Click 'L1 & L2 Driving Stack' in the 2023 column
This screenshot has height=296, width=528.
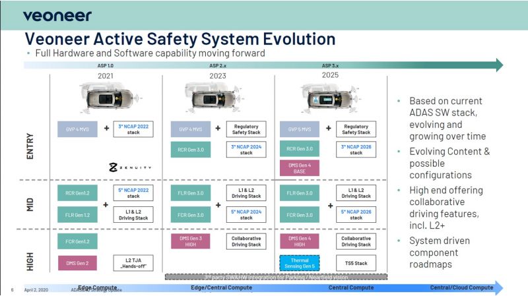tap(246, 192)
